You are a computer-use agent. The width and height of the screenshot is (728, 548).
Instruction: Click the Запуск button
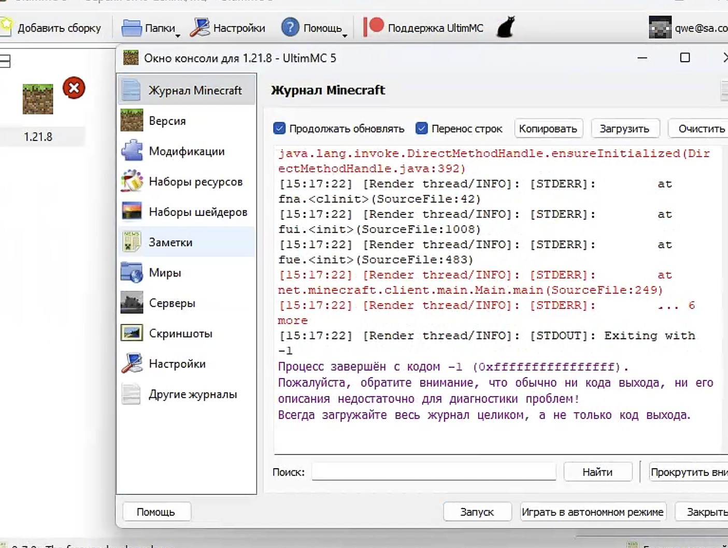pos(477,512)
